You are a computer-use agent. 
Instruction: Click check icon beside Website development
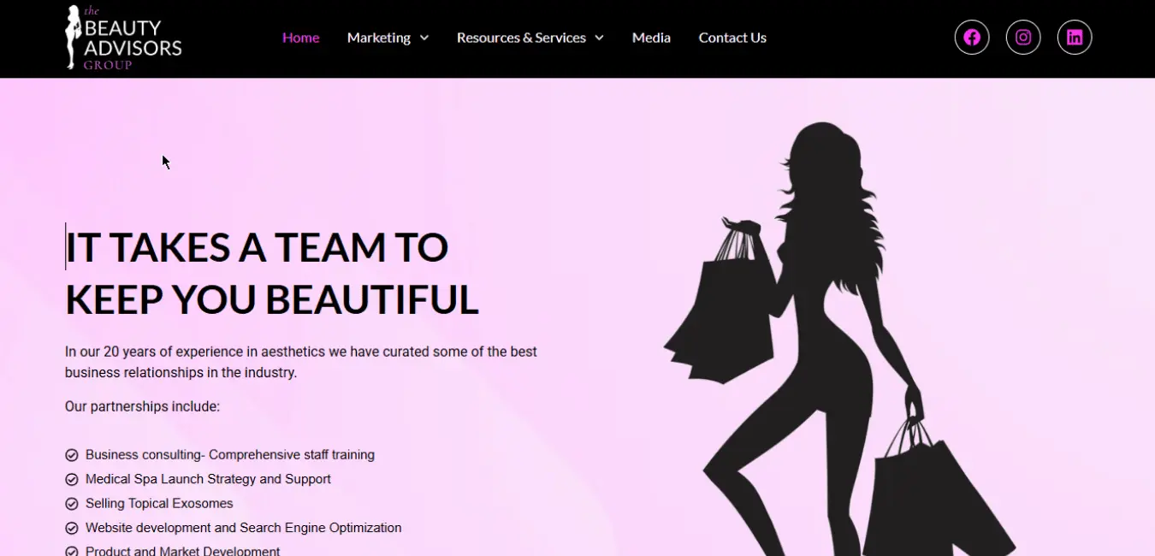[72, 529]
